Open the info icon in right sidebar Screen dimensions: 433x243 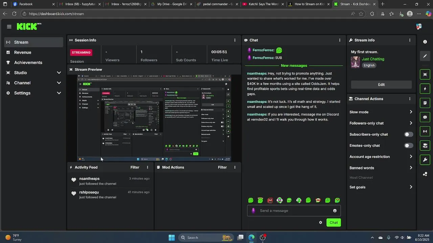coord(425,42)
